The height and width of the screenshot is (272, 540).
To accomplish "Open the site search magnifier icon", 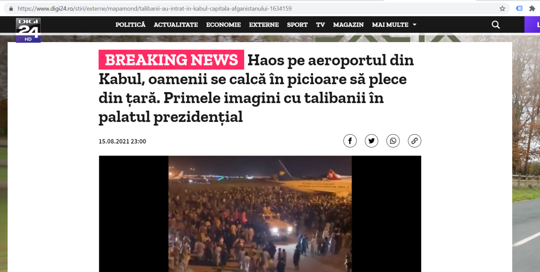I will [x=496, y=25].
